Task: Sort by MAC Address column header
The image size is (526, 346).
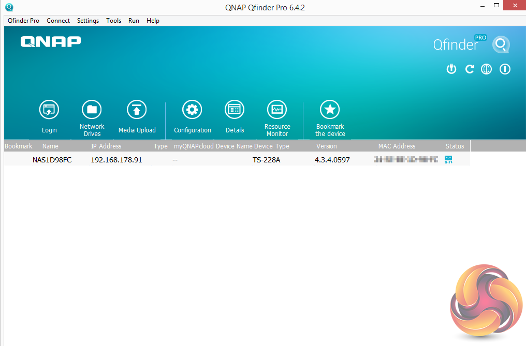Action: point(397,146)
